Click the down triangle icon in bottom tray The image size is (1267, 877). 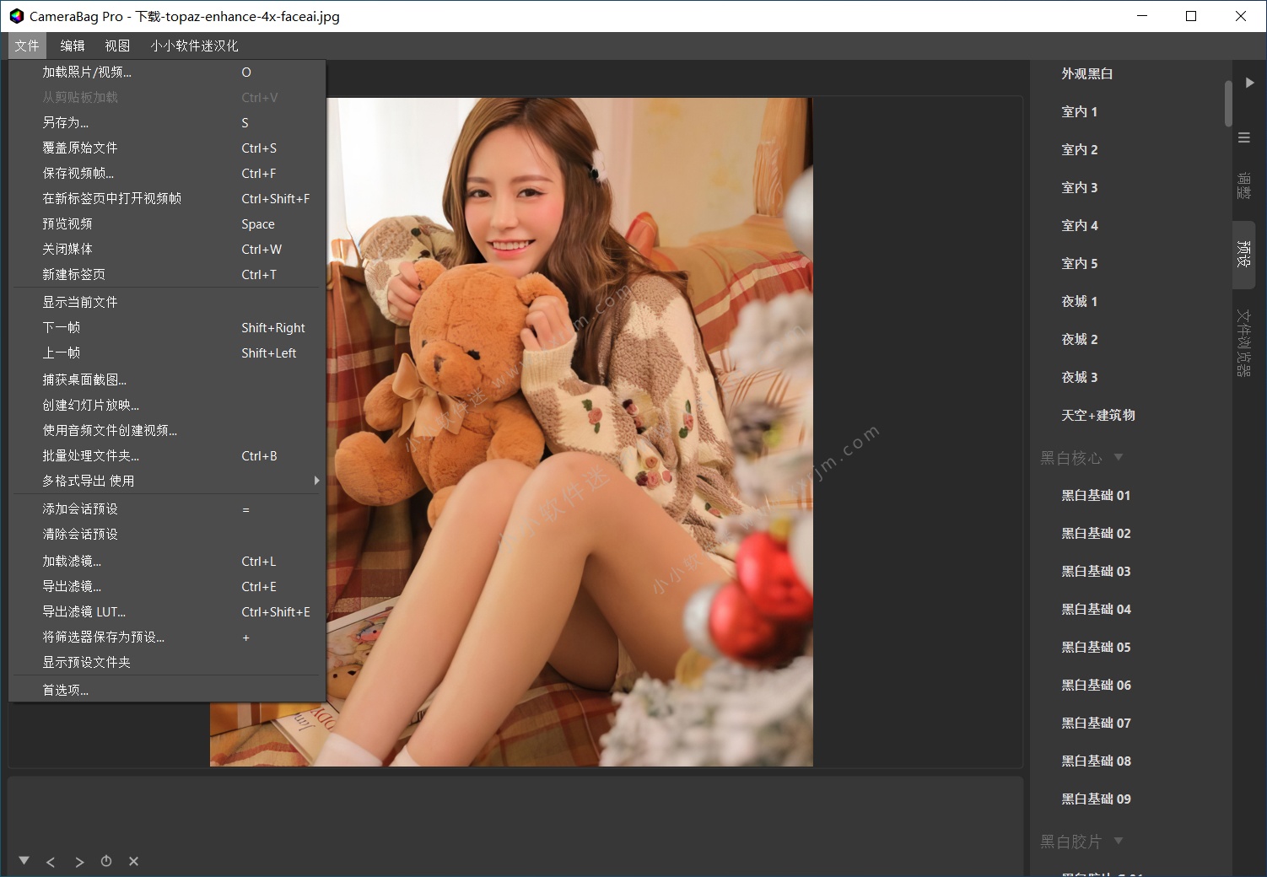pos(24,861)
